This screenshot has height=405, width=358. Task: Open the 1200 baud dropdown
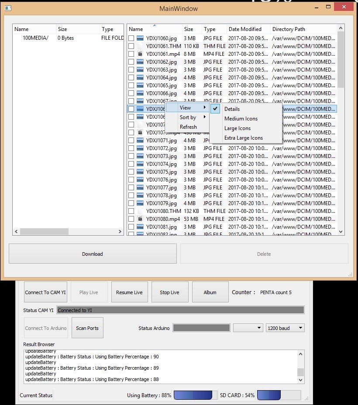pos(285,328)
